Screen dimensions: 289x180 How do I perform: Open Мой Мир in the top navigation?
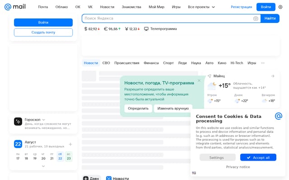(x=157, y=7)
